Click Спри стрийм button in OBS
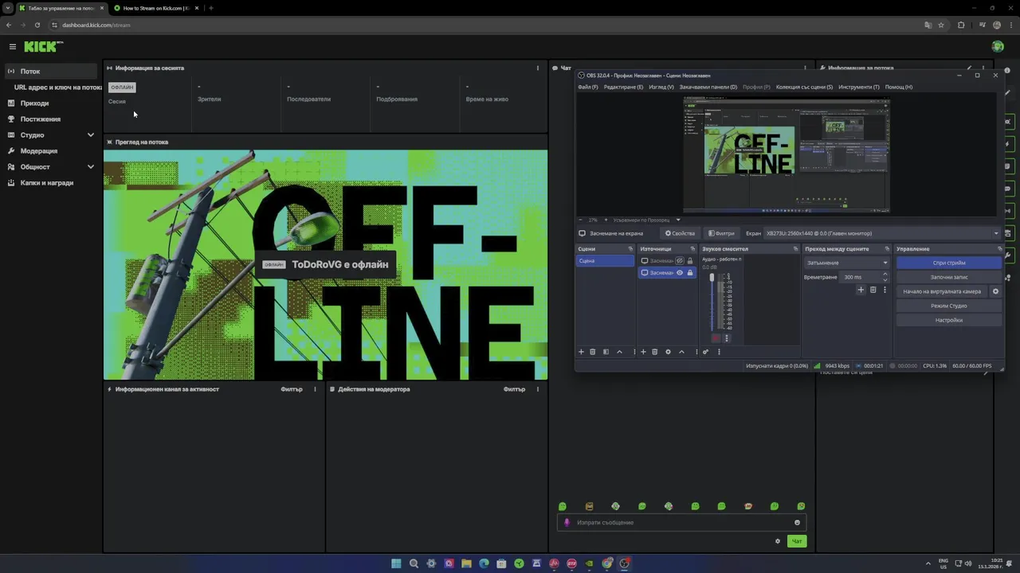This screenshot has width=1020, height=573. (x=949, y=263)
